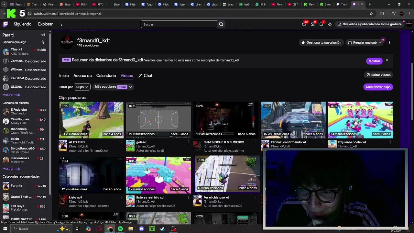Switch to the Inicio tab
This screenshot has height=233, width=414.
click(64, 75)
